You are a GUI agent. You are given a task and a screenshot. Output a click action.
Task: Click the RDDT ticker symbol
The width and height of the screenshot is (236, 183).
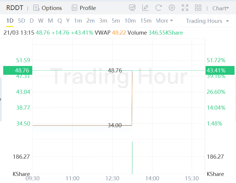[x=15, y=8]
